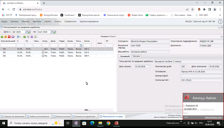The height and width of the screenshot is (128, 224).
Task: Click the green add record toolbar icon
Action: tap(2, 37)
